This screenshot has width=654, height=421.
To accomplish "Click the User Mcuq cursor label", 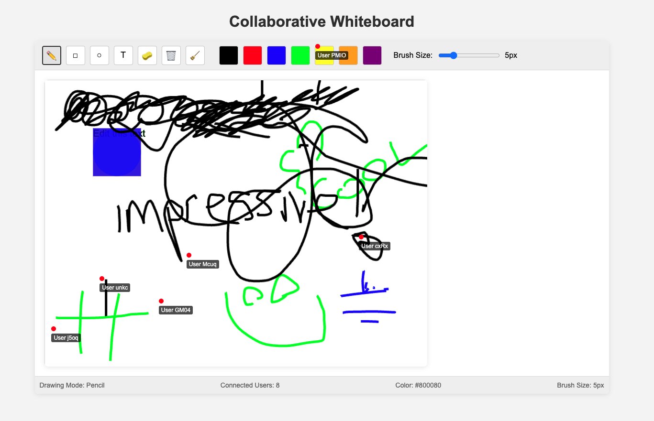I will pos(203,264).
